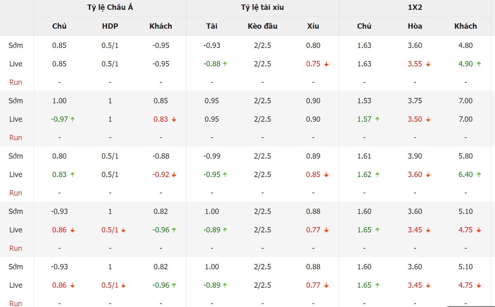Click the green up arrow beside 1.57

click(377, 119)
